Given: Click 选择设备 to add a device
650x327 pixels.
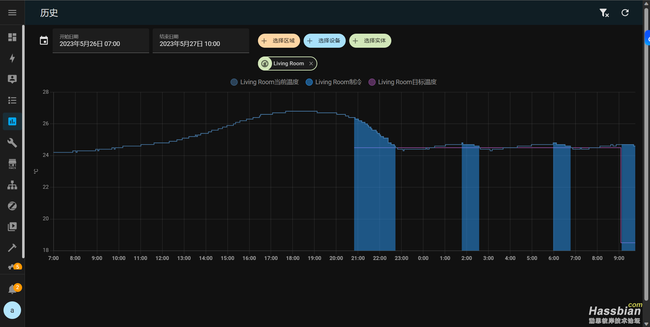Looking at the screenshot, I should coord(325,41).
